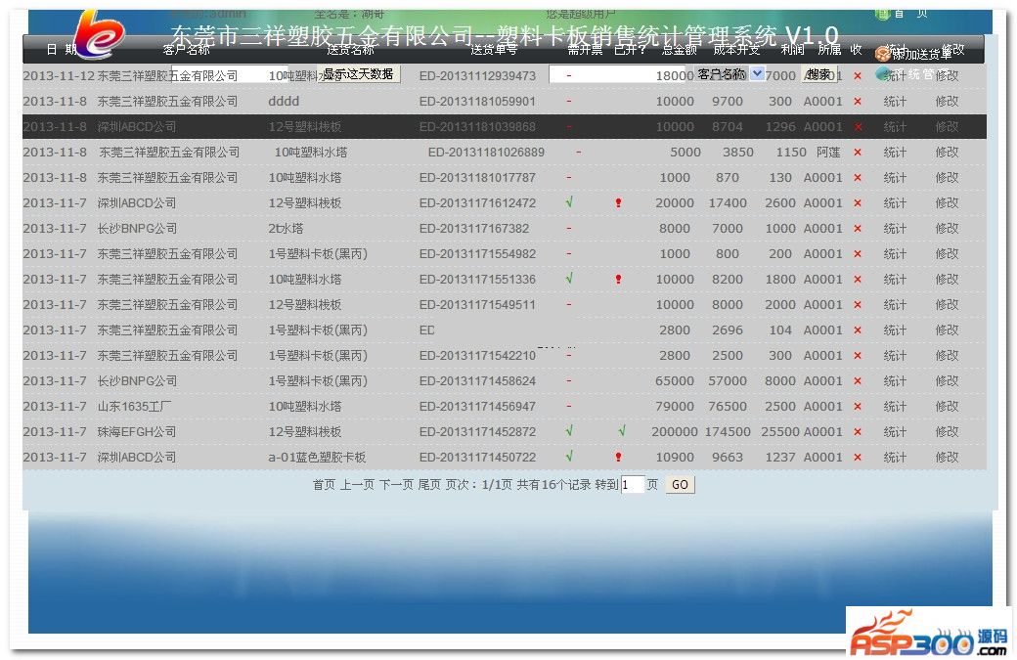Go to 首页 first page in pagination
The width and height of the screenshot is (1017, 660).
[x=325, y=485]
